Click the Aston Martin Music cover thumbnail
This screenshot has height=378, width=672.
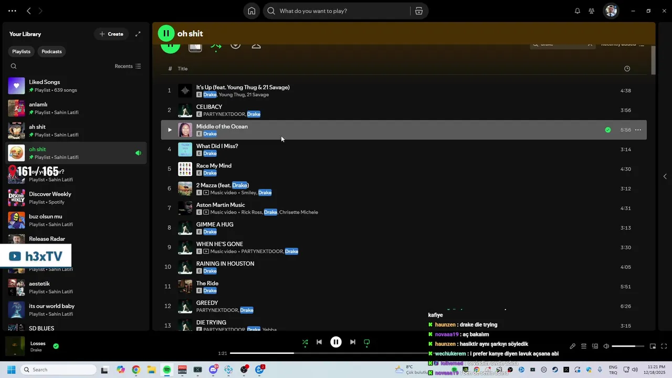click(x=185, y=208)
